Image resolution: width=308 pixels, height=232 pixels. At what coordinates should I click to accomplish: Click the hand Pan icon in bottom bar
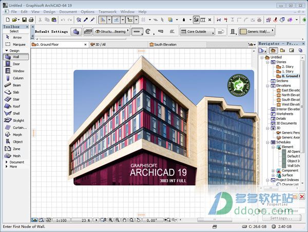pyautogui.click(x=124, y=220)
